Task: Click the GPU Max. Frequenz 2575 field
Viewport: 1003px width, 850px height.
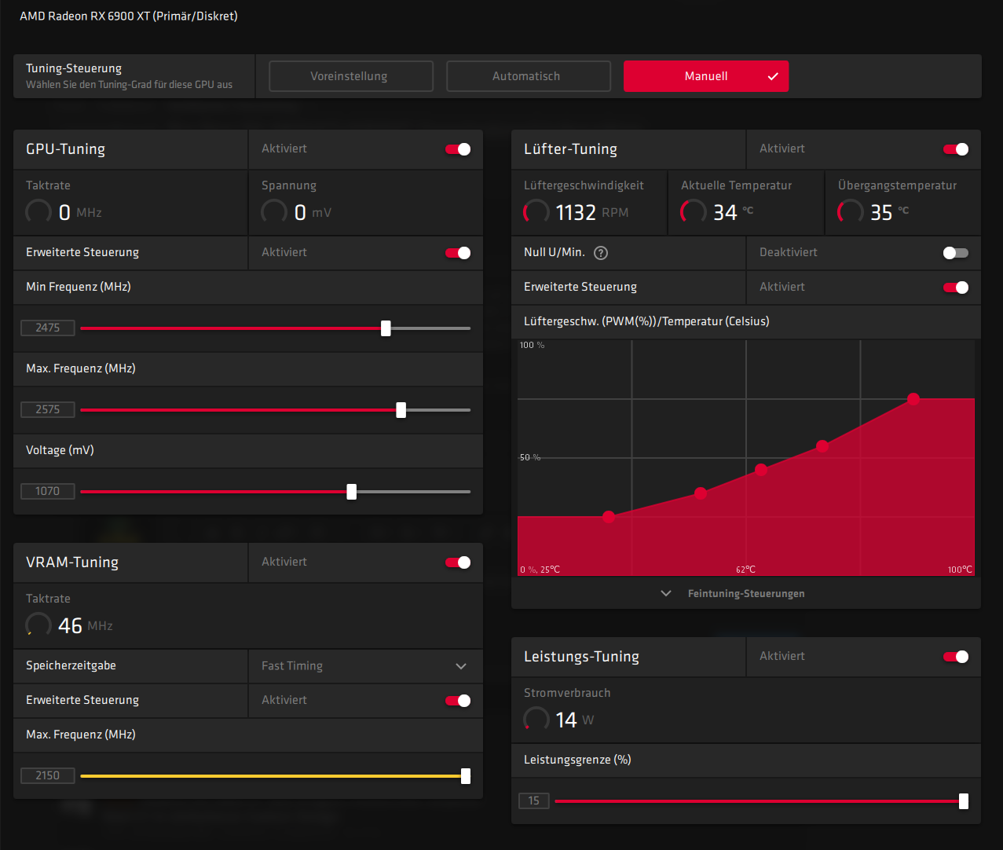Action: (x=48, y=409)
